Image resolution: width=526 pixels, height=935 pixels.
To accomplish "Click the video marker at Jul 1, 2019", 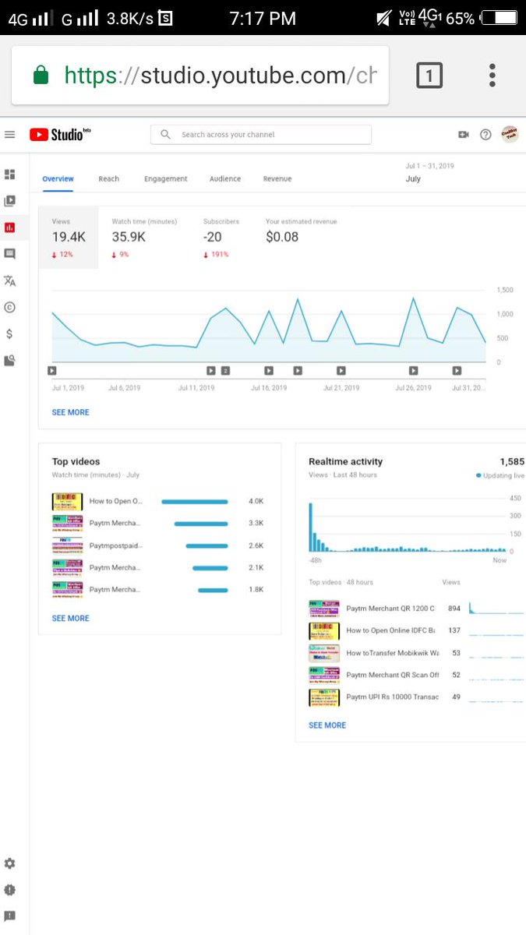I will pos(52,371).
